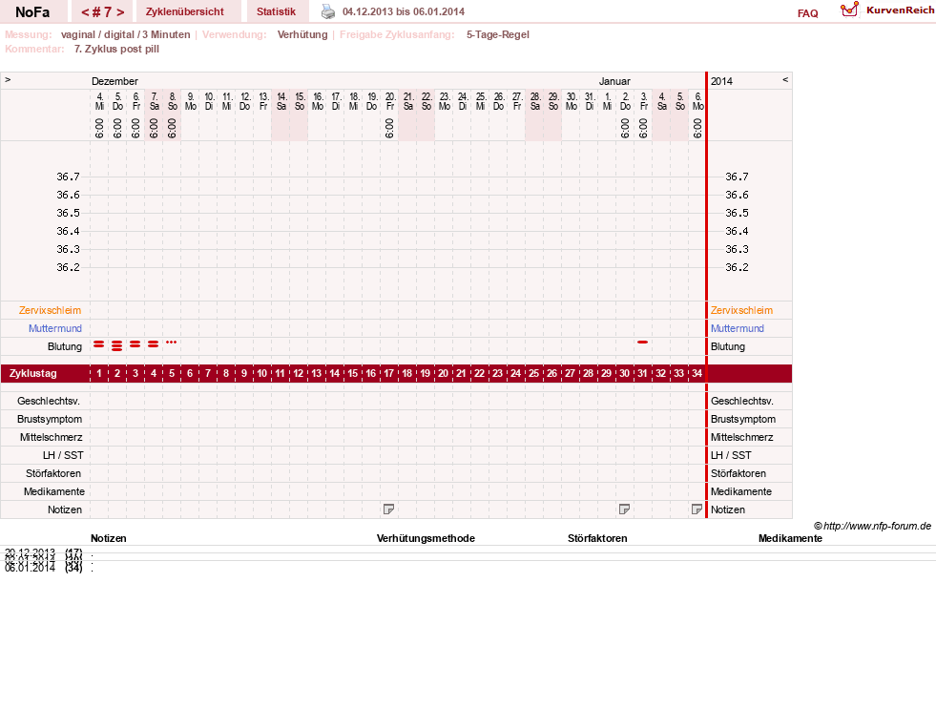Click the Zyklustag row label
The image size is (936, 728).
(32, 374)
